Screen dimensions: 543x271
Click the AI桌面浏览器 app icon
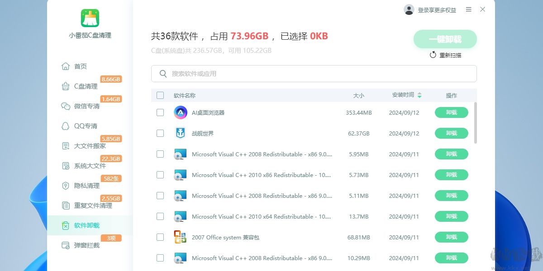181,112
